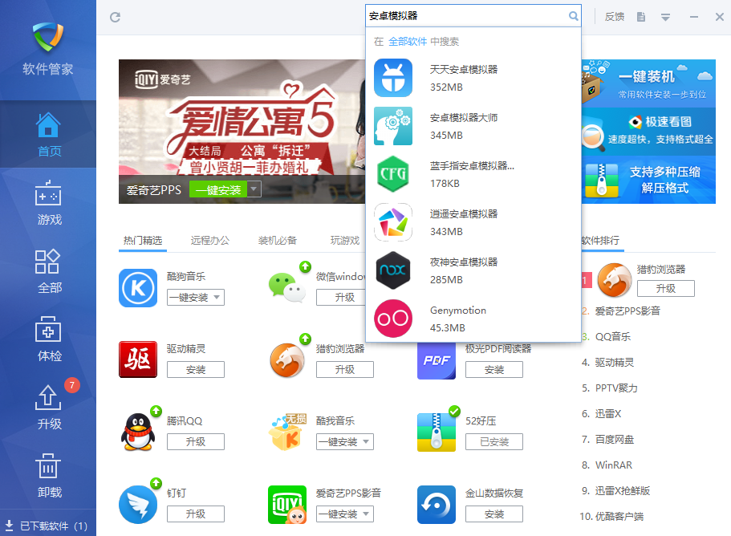This screenshot has width=731, height=536.
Task: Expand 酷我音乐 一键安装 dropdown arrow
Action: 366,442
